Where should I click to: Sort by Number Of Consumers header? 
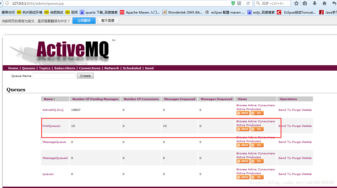tap(141, 99)
